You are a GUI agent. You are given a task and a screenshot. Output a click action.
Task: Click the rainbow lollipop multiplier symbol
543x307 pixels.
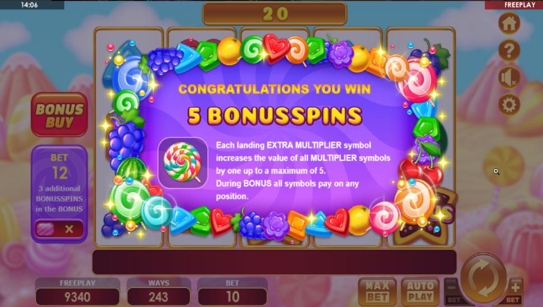pyautogui.click(x=183, y=162)
